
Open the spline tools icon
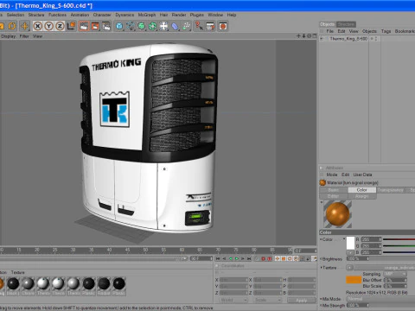tap(131, 26)
